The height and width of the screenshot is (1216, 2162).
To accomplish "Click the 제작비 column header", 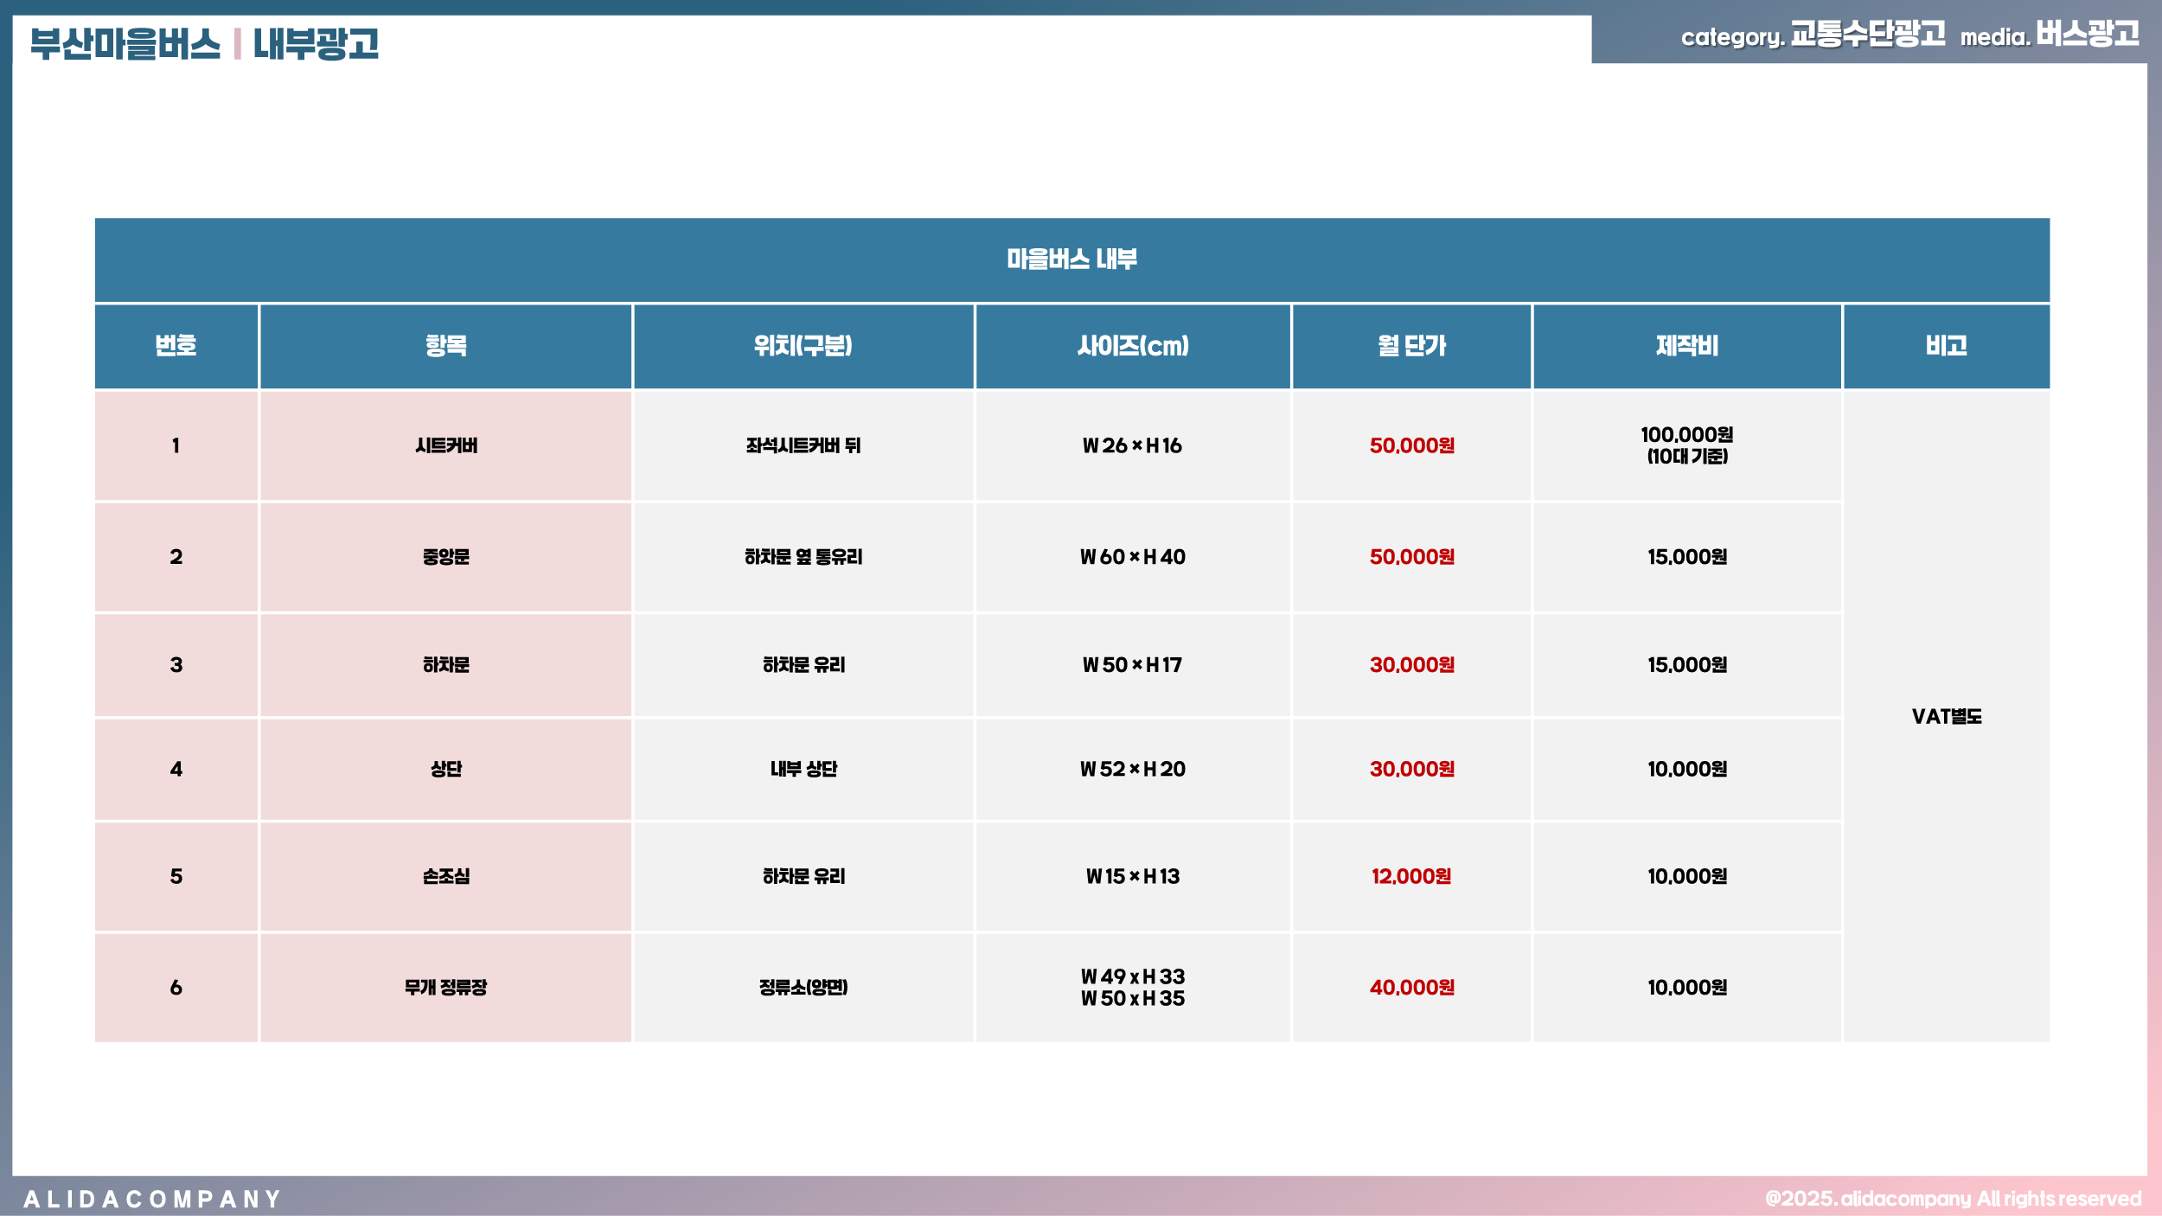I will tap(1686, 346).
